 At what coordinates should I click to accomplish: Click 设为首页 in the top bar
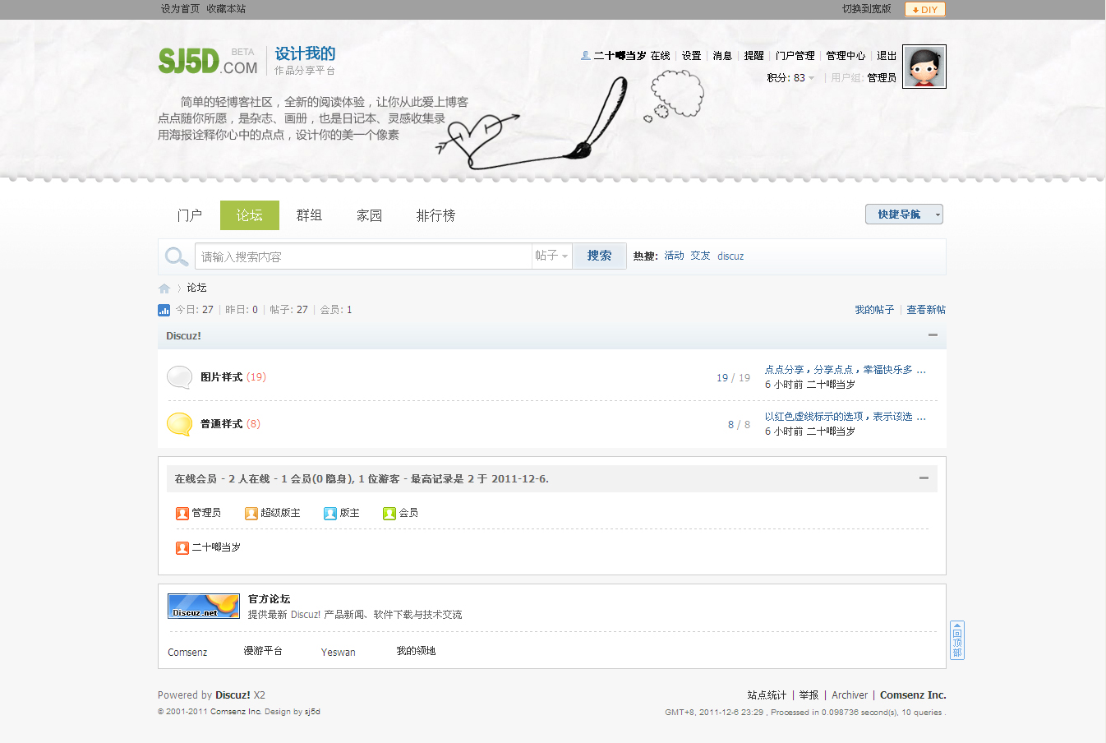pyautogui.click(x=180, y=9)
